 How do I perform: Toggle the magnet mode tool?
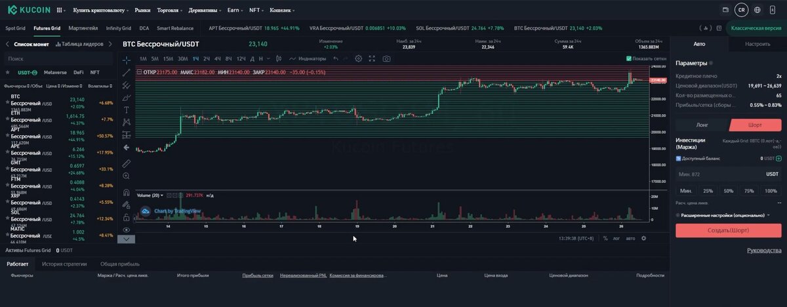click(127, 192)
